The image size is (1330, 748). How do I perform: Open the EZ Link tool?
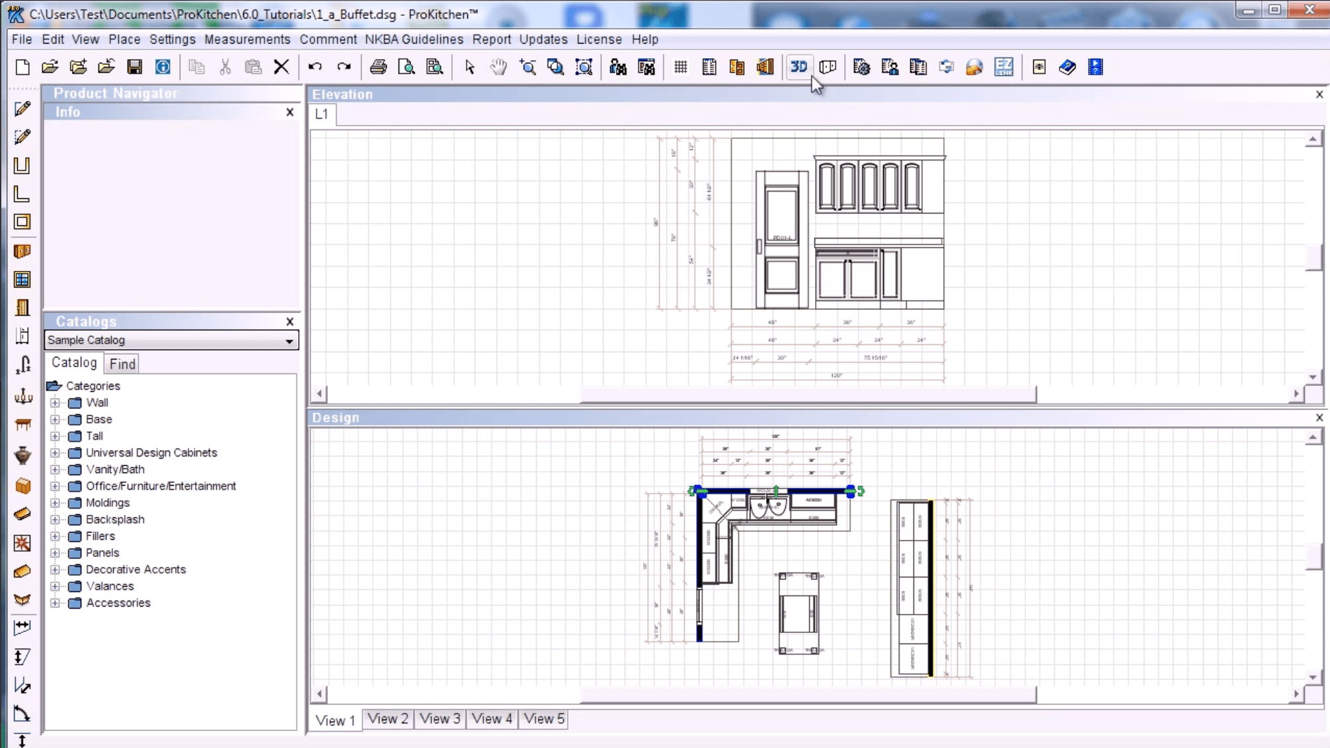pyautogui.click(x=1003, y=67)
